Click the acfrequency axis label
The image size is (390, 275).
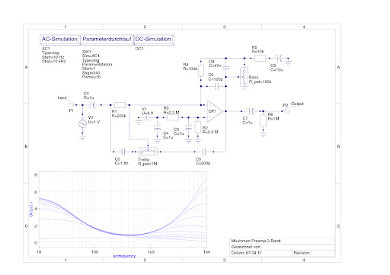point(124,256)
